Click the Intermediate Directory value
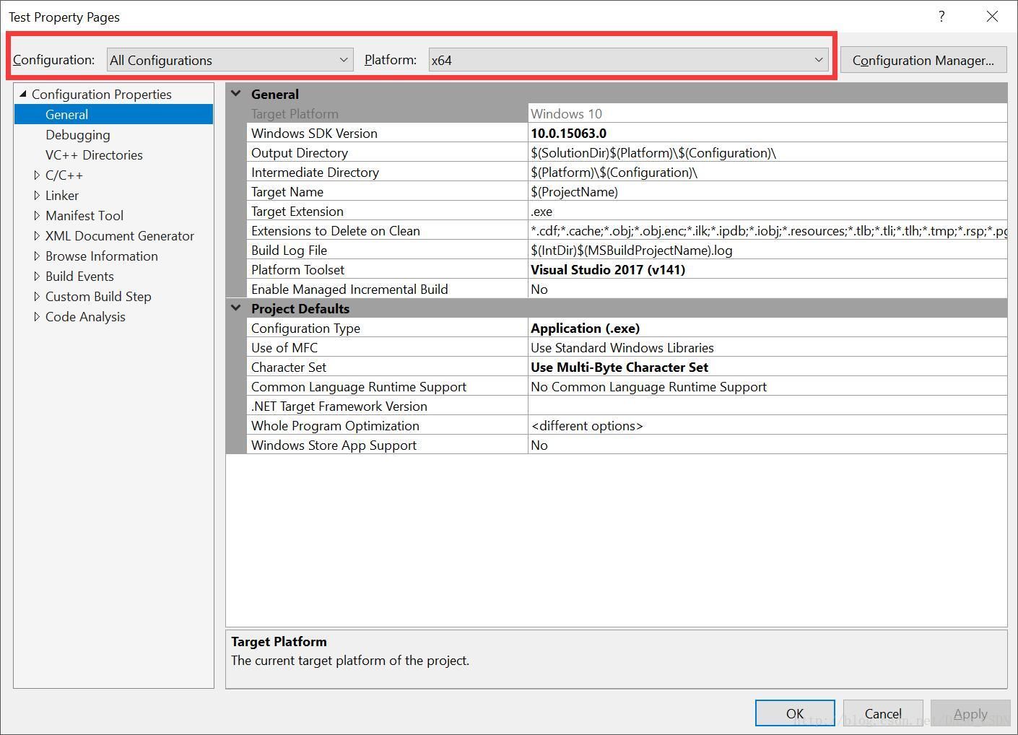The image size is (1018, 735). 767,172
